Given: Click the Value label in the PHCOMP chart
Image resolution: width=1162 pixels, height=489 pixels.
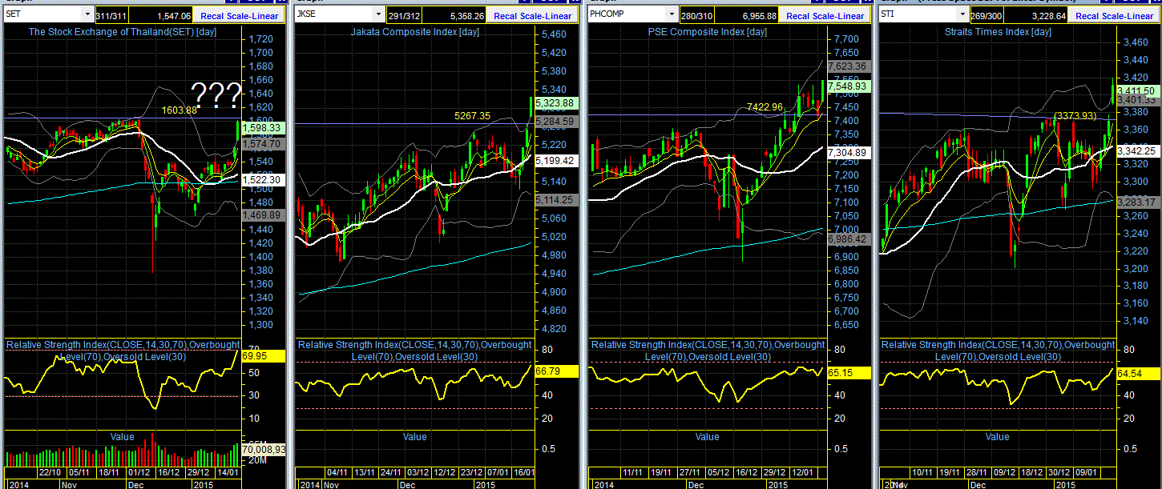Looking at the screenshot, I should [707, 436].
